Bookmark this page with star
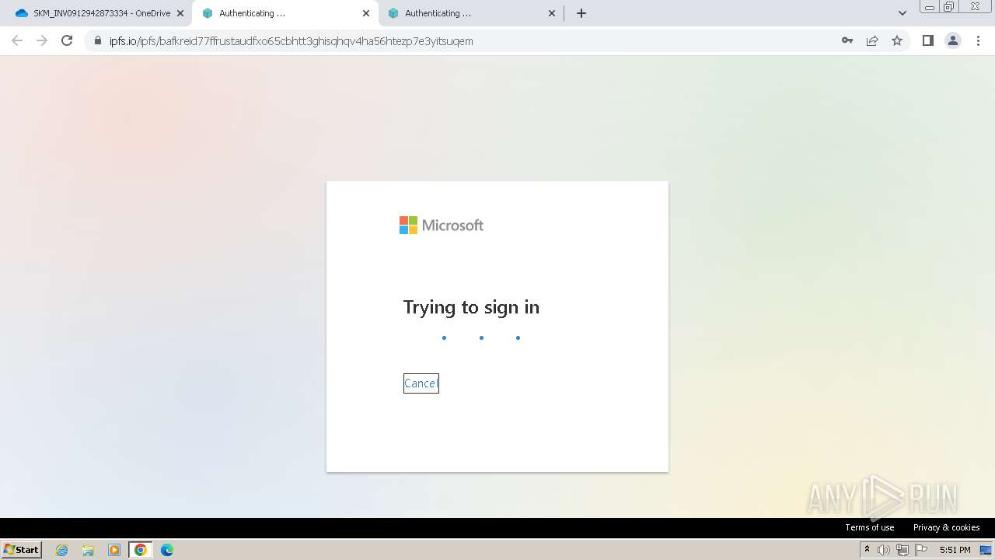 pyautogui.click(x=897, y=40)
